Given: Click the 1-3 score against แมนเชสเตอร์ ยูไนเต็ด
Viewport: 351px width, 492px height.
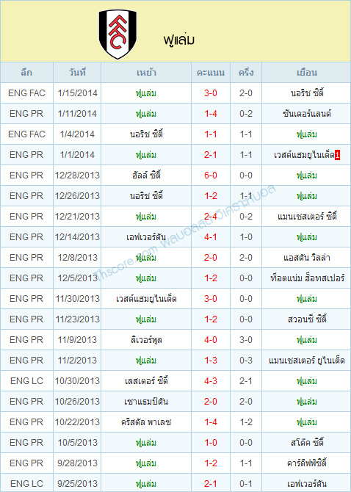Looking at the screenshot, I should click(211, 361).
